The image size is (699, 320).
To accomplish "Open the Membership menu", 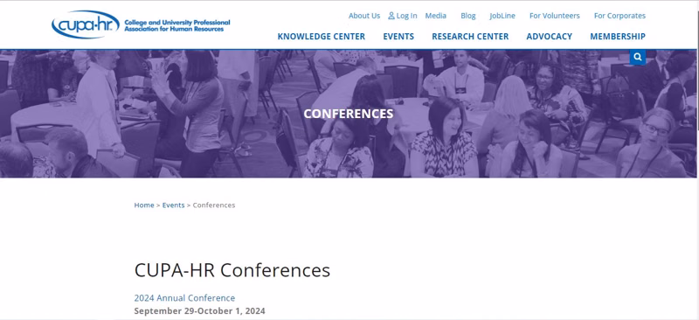I will coord(618,37).
